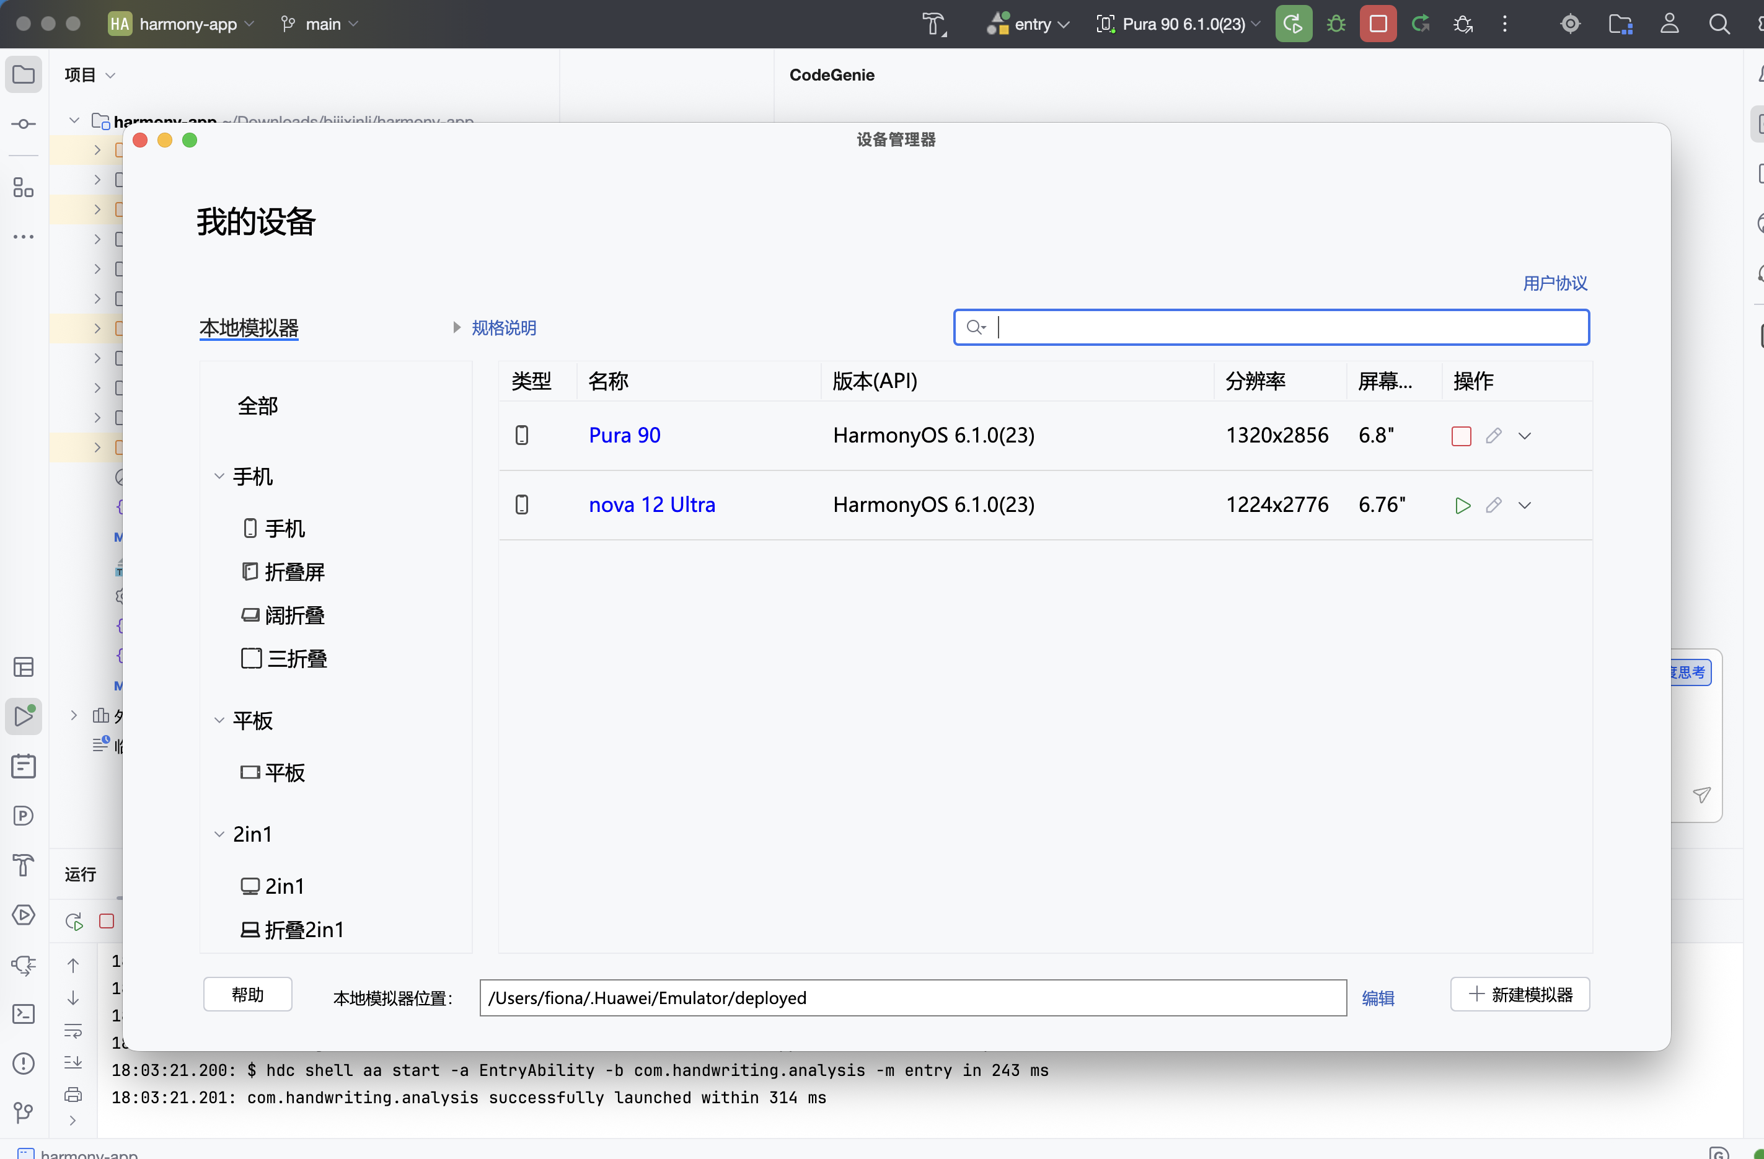Screen dimensions: 1764x1159
Task: Collapse the 平板 category group
Action: pyautogui.click(x=219, y=720)
